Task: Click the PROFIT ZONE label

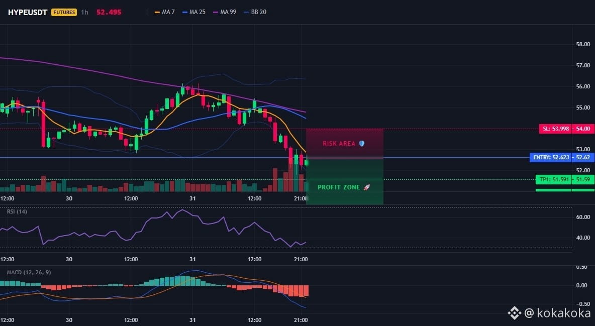Action: click(x=339, y=187)
